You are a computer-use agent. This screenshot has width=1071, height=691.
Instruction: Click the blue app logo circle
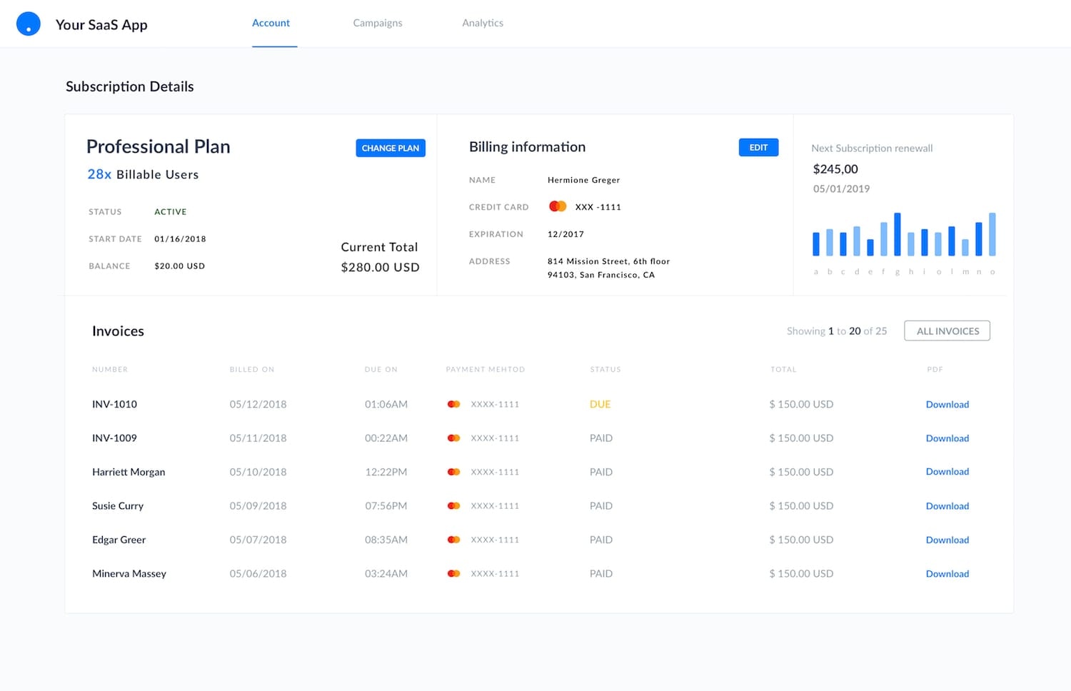[x=29, y=24]
